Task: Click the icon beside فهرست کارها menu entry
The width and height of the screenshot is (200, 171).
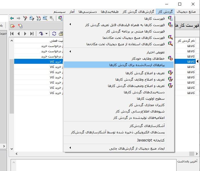Action: coord(170,19)
